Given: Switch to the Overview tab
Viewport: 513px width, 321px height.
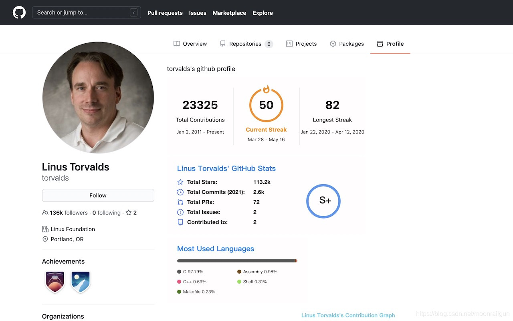Looking at the screenshot, I should point(190,44).
